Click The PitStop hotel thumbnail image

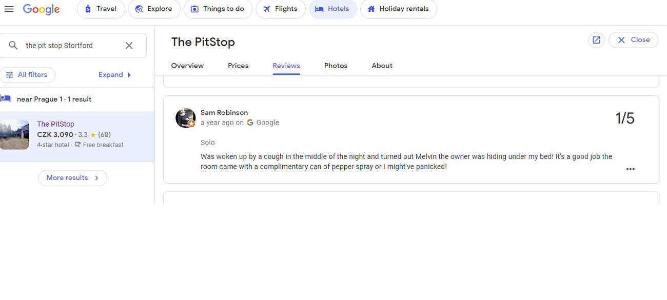(14, 134)
